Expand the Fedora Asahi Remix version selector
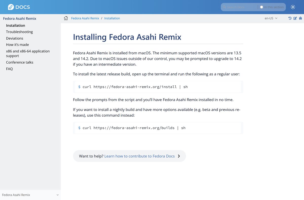 point(30,195)
